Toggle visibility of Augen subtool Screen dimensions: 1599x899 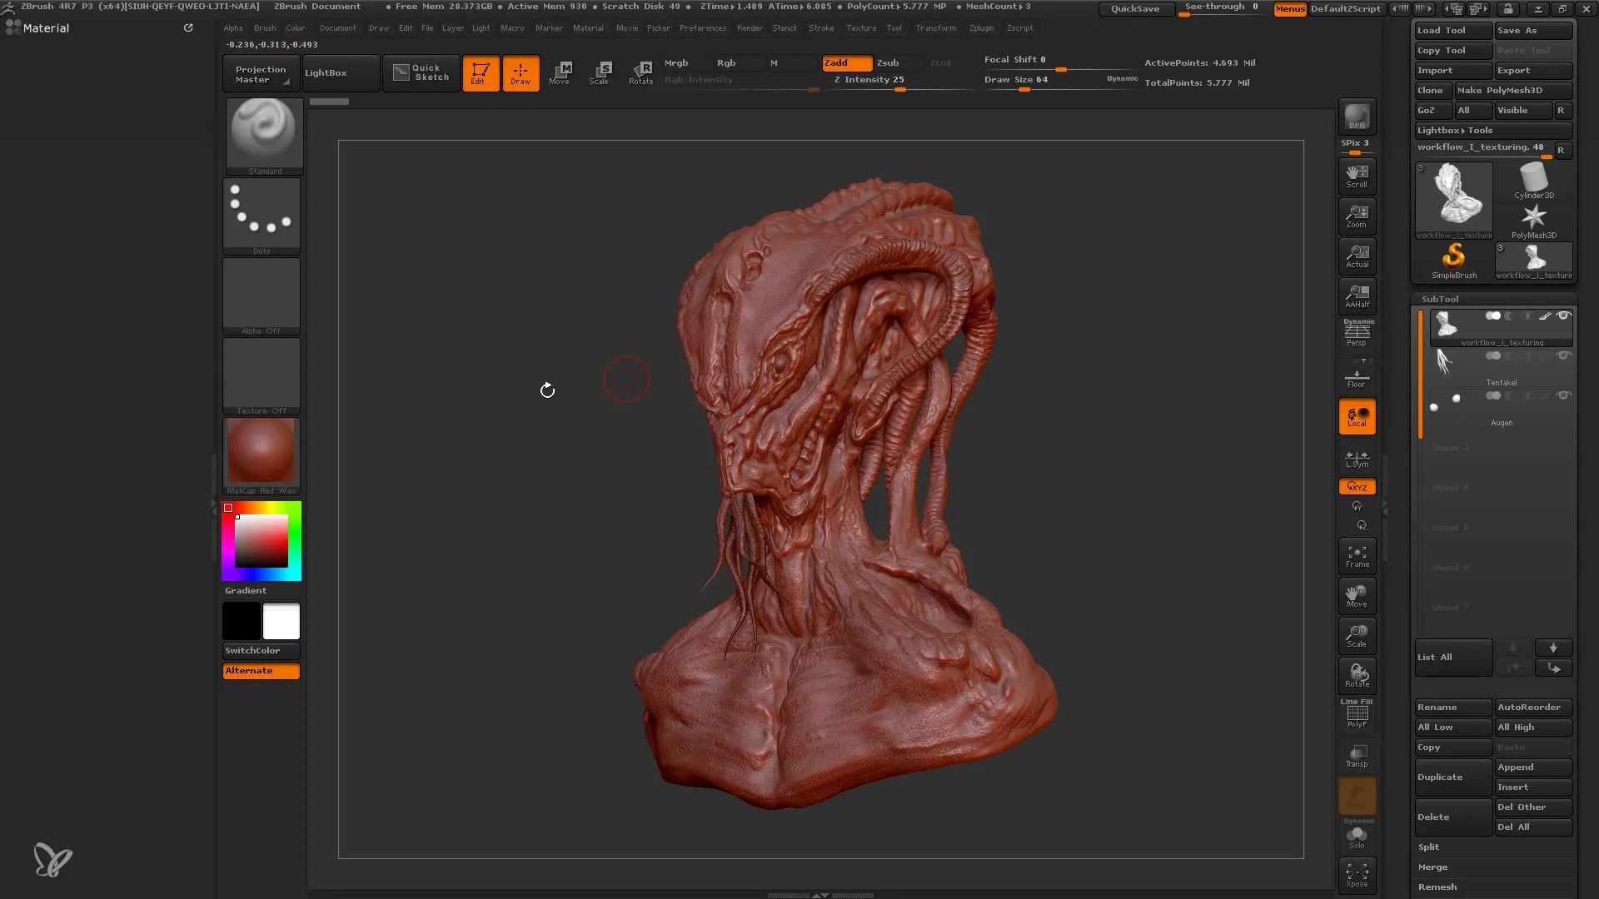(x=1563, y=395)
